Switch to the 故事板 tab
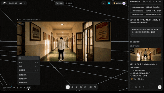The height and width of the screenshot is (93, 164). click(69, 3)
